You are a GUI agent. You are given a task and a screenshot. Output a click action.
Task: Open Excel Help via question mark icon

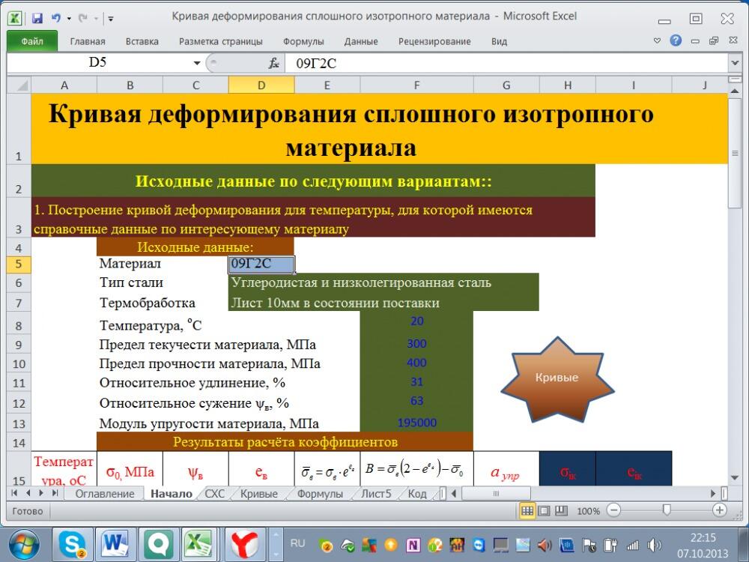coord(676,41)
